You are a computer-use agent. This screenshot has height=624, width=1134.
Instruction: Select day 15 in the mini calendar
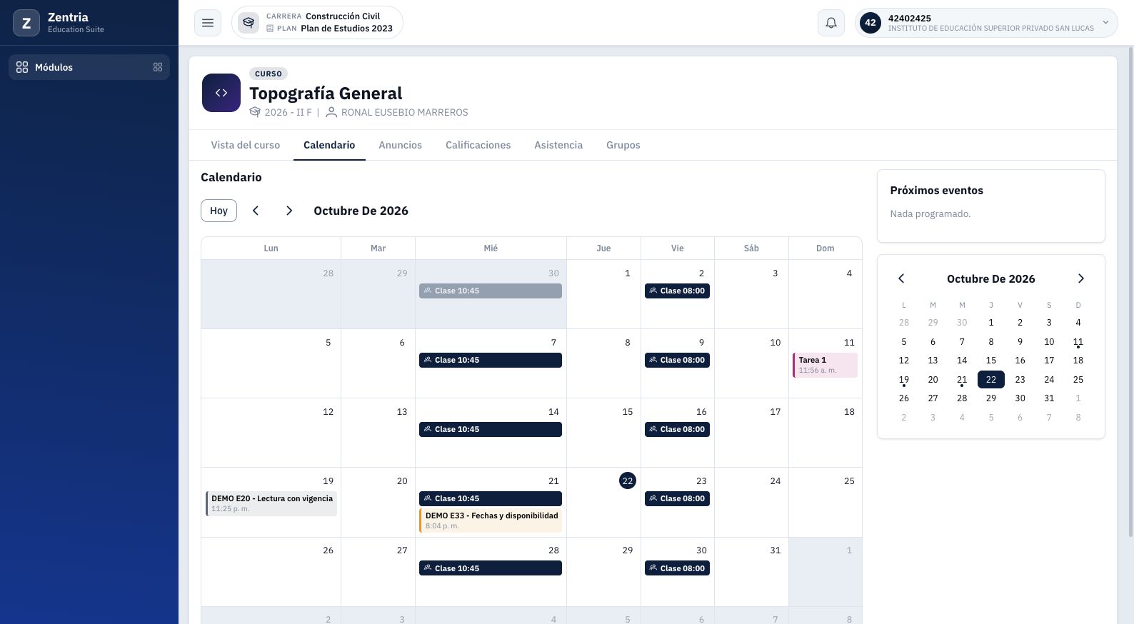tap(991, 361)
